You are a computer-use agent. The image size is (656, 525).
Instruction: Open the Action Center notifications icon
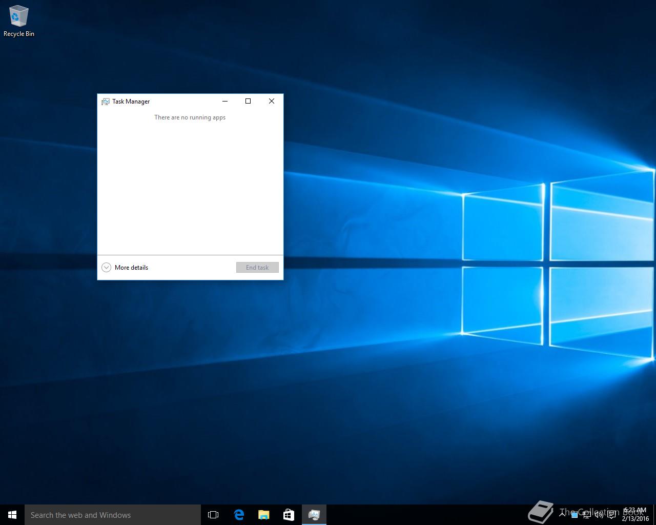click(x=611, y=515)
